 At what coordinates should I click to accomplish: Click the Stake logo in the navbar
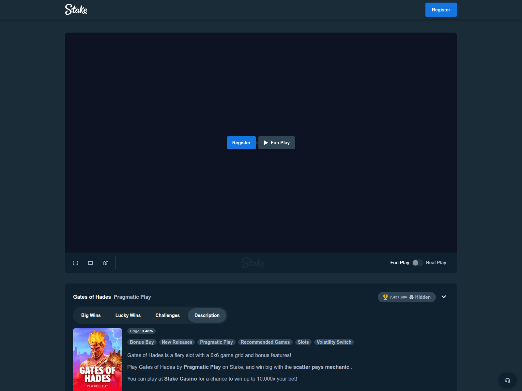(x=76, y=9)
